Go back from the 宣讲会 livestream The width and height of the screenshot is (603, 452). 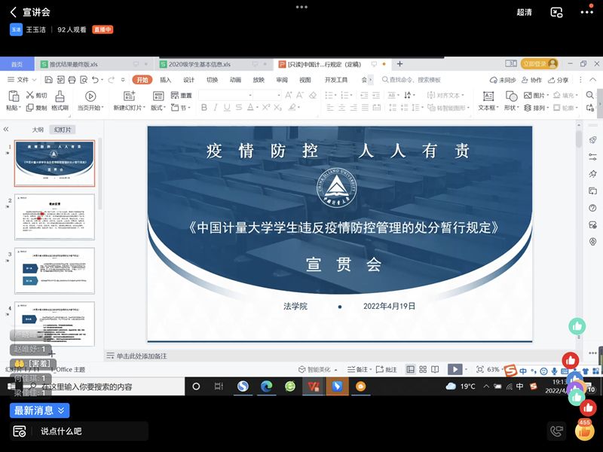(x=13, y=12)
